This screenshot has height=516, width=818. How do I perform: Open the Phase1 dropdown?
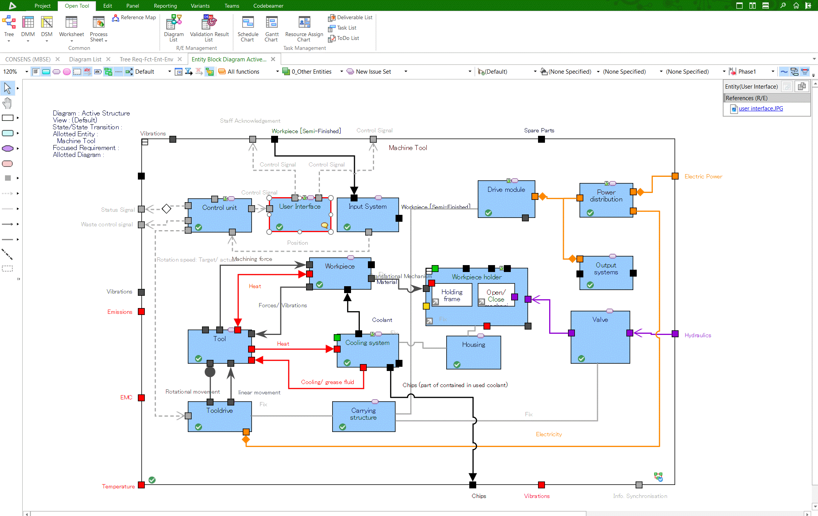coord(773,71)
